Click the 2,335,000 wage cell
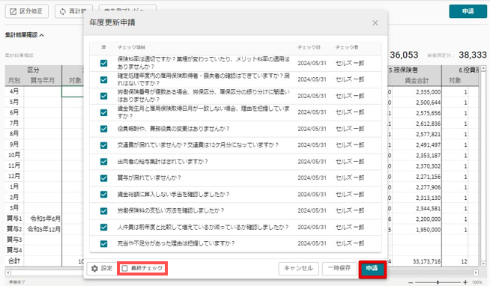This screenshot has width=490, height=286. 417,92
